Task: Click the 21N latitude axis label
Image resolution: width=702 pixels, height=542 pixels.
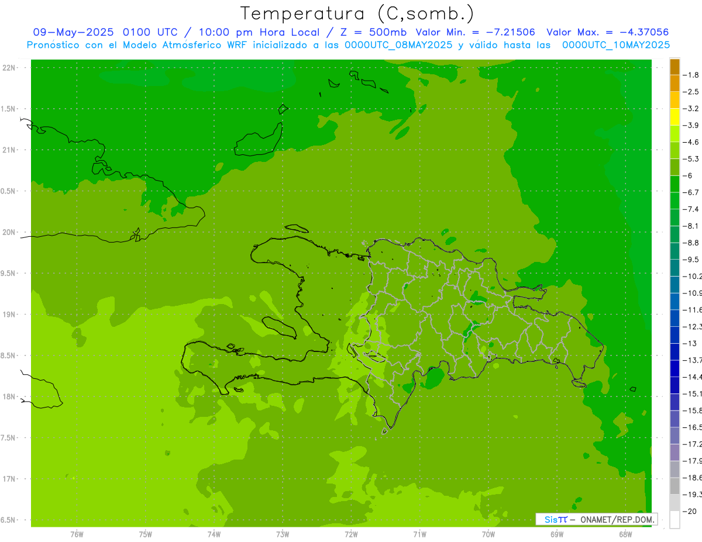Action: (10, 150)
